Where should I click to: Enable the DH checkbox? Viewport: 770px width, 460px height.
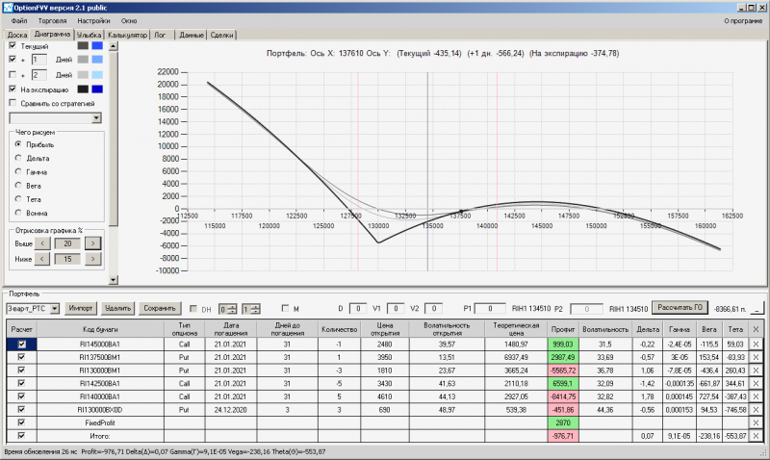pos(193,309)
